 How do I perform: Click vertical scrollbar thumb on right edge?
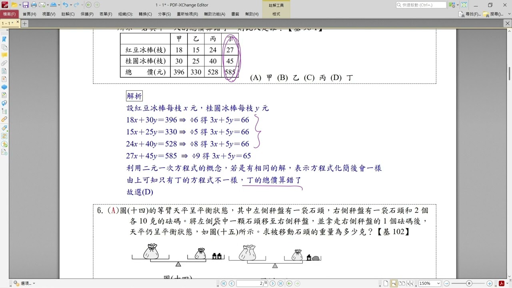pos(509,74)
